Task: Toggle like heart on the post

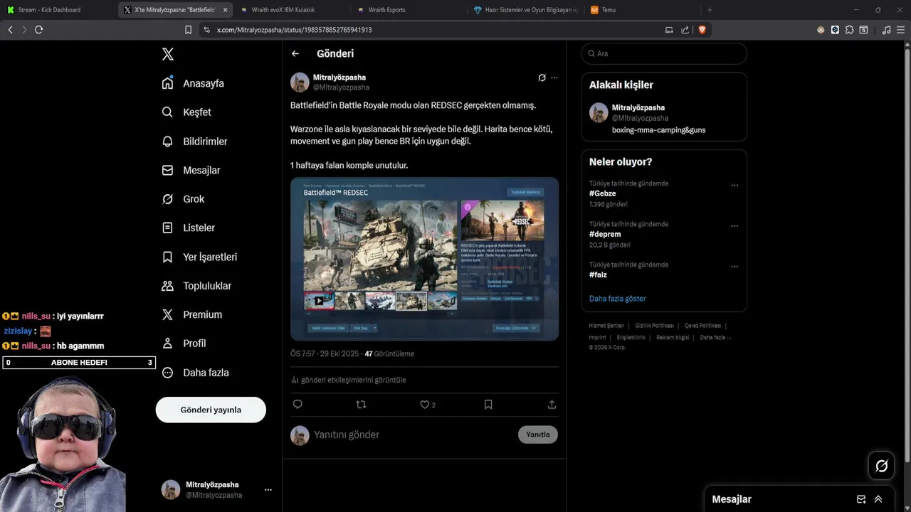Action: click(425, 404)
